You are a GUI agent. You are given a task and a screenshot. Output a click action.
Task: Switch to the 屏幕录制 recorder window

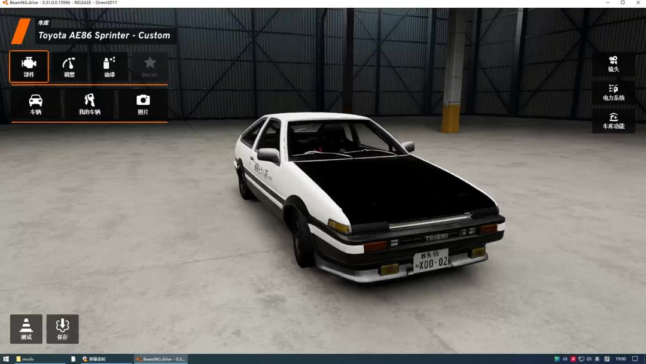[x=106, y=359]
